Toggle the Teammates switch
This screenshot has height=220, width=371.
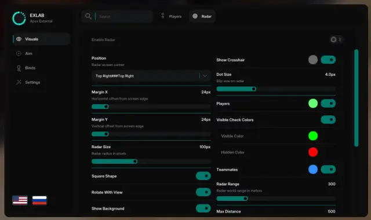tap(328, 170)
